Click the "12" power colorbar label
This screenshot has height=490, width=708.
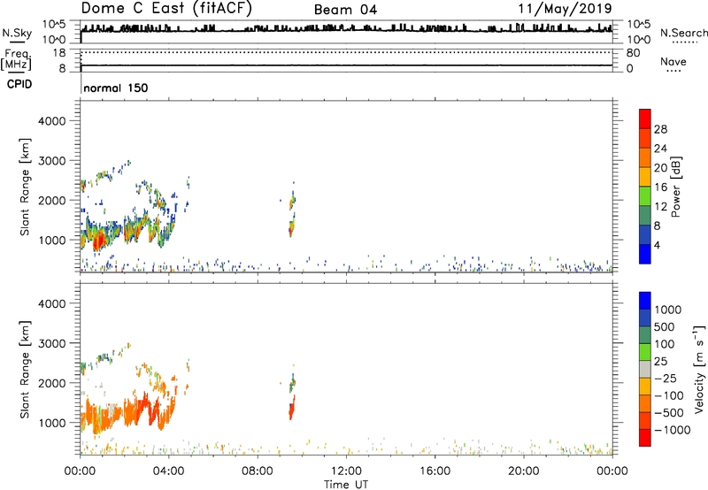click(x=660, y=207)
